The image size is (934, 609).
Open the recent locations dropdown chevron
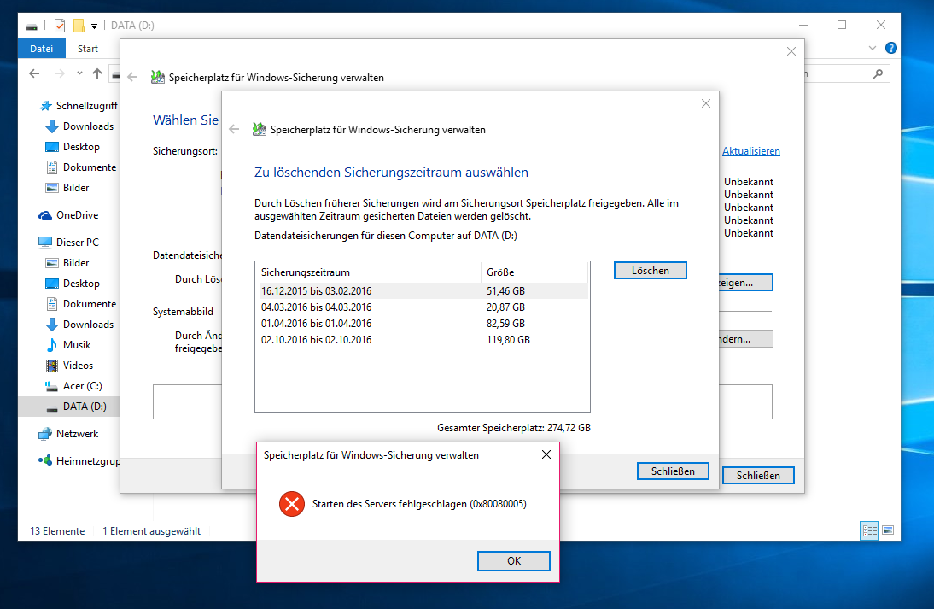pos(79,73)
